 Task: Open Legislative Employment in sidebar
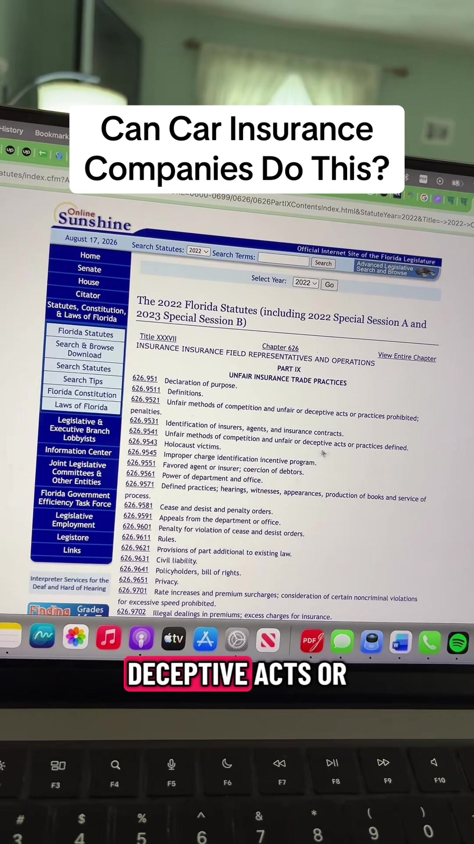click(74, 520)
